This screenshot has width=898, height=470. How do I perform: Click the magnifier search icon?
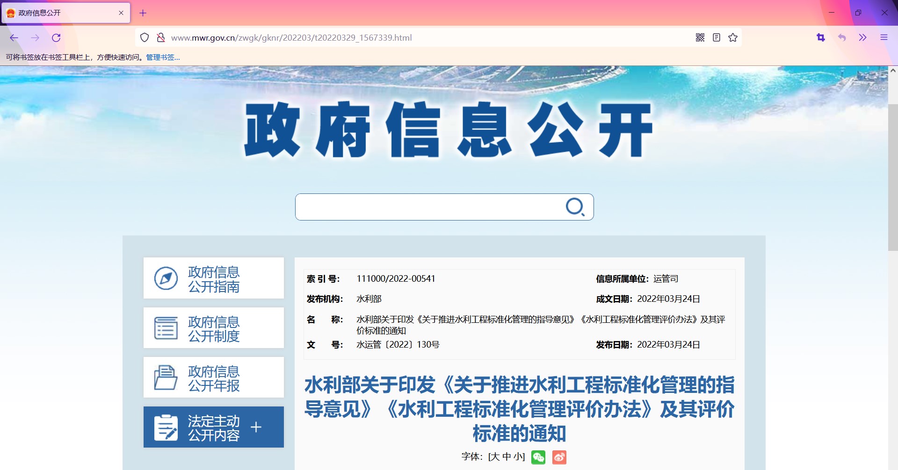[x=575, y=207]
